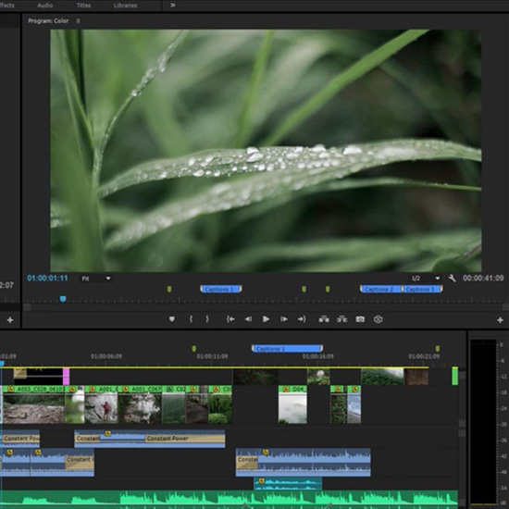This screenshot has width=509, height=509.
Task: Select the long Constant Power audio transition
Action: [185, 439]
